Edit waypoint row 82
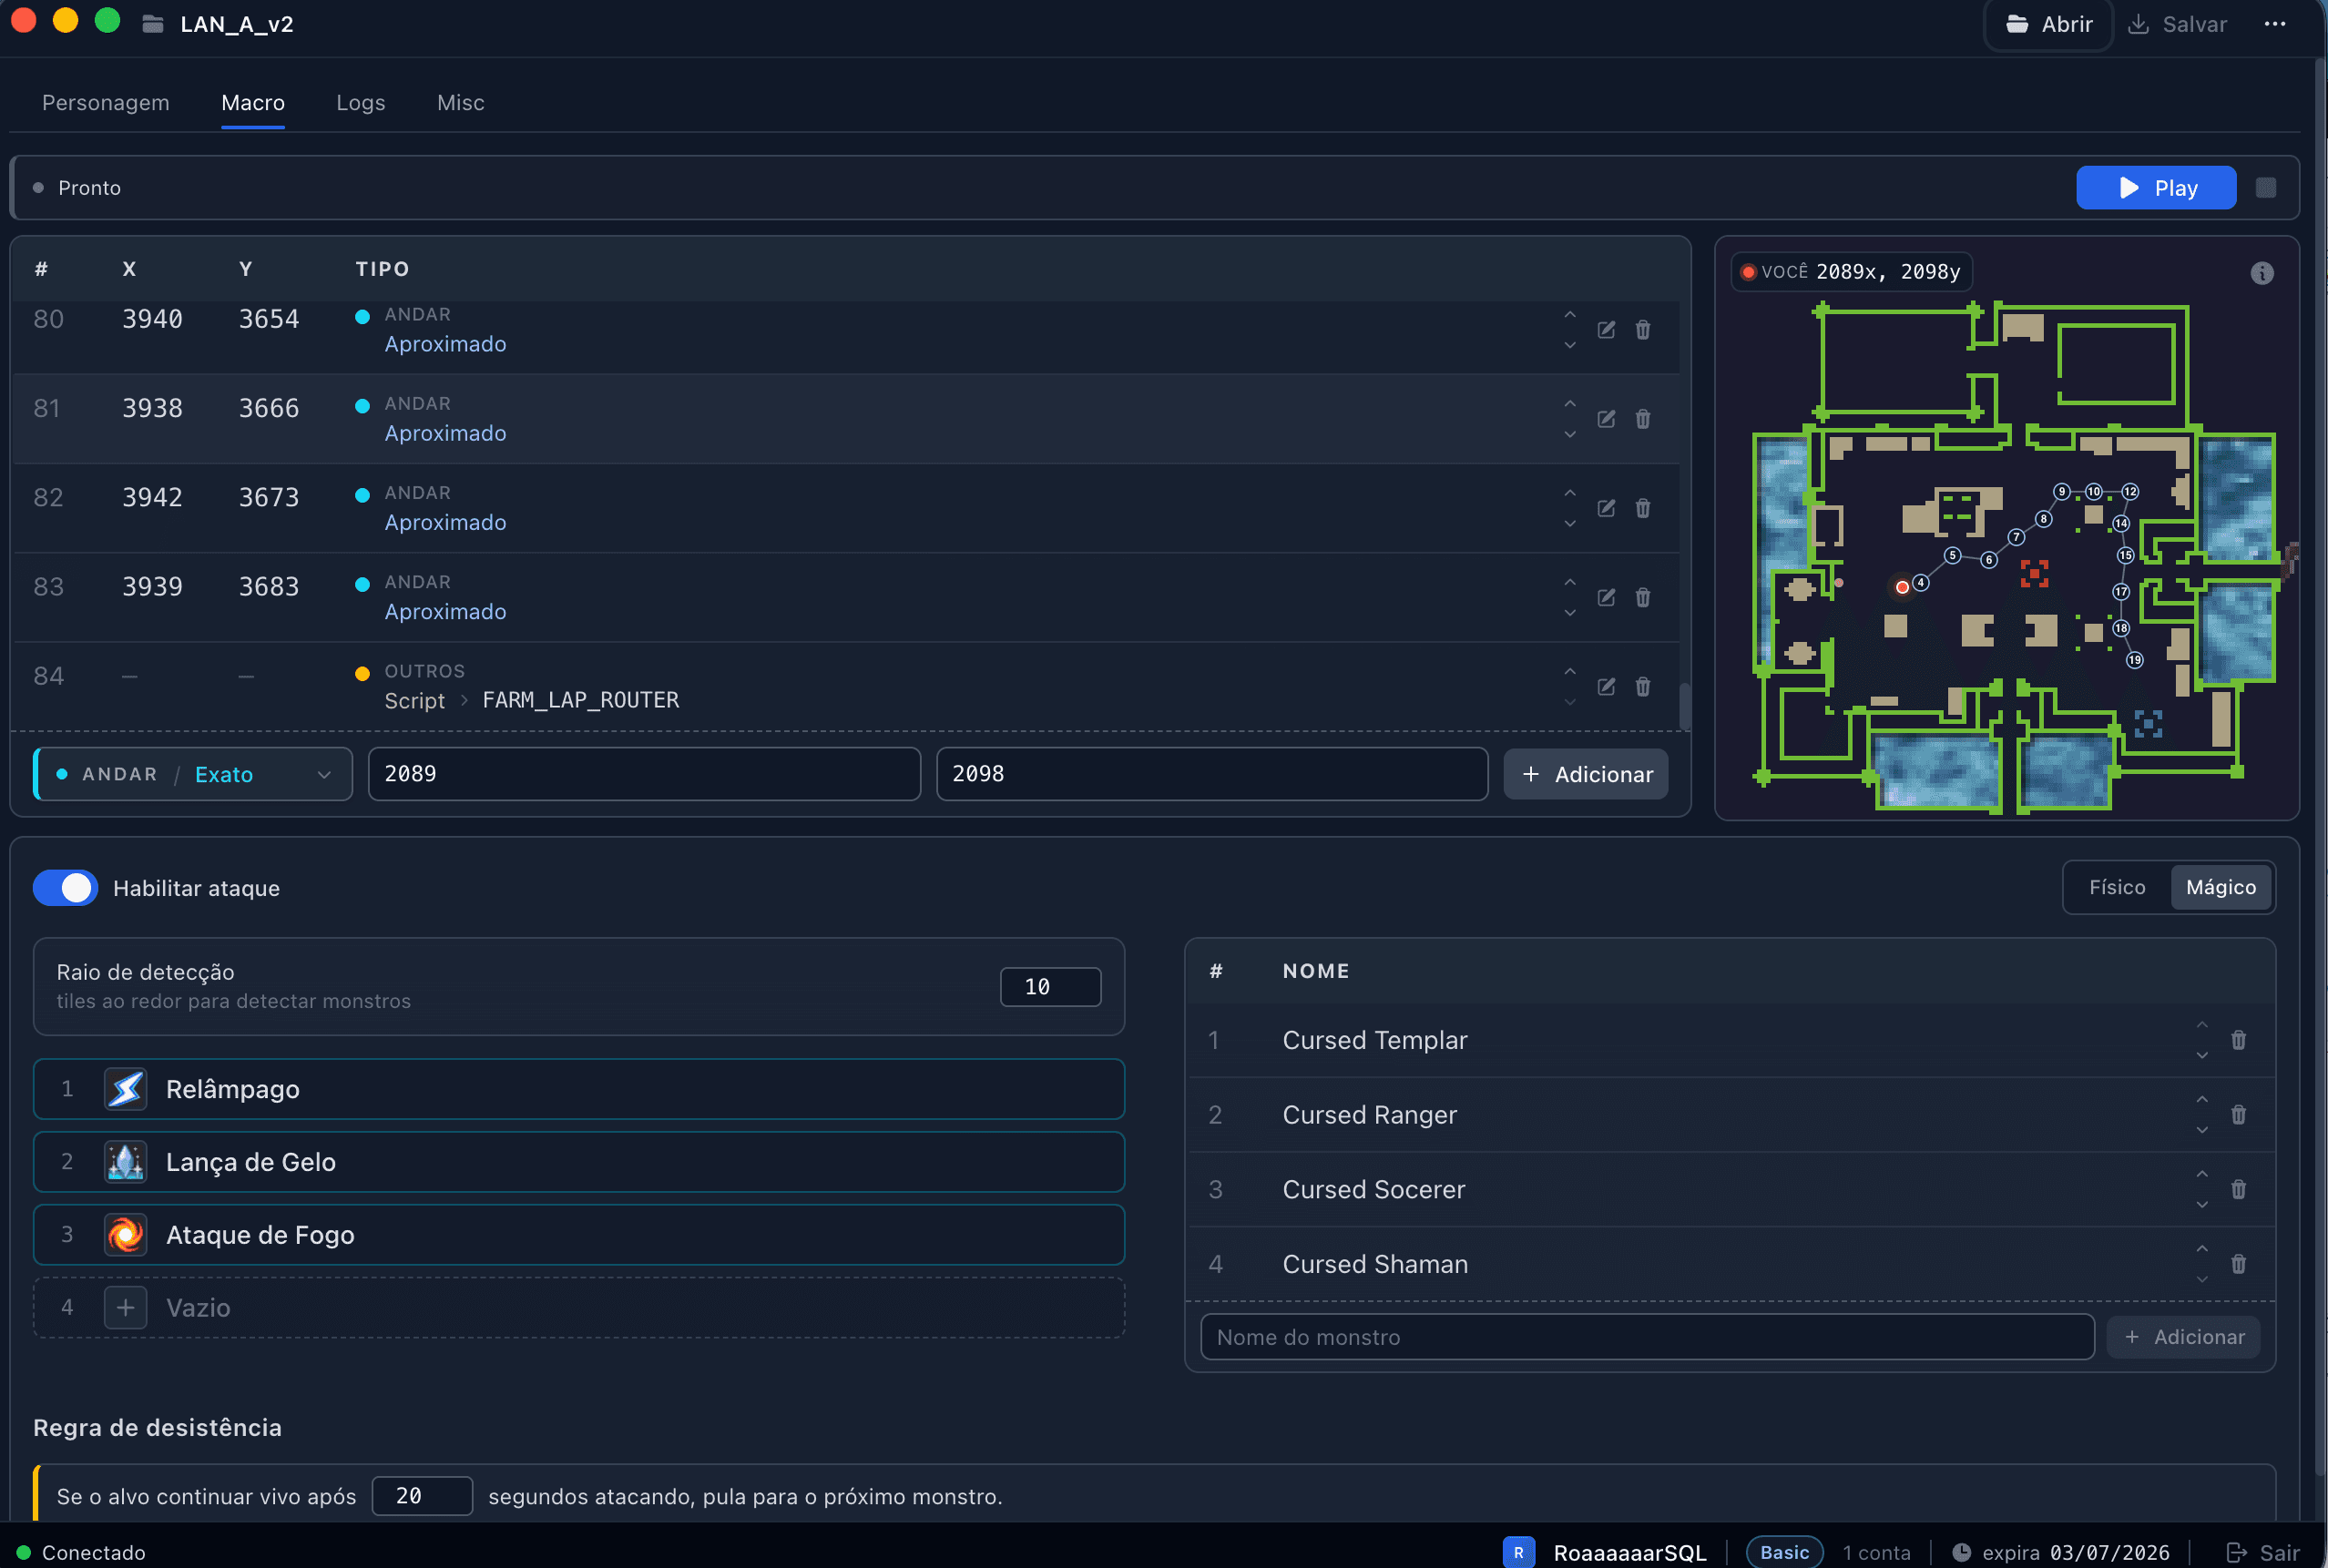The width and height of the screenshot is (2328, 1568). point(1606,508)
